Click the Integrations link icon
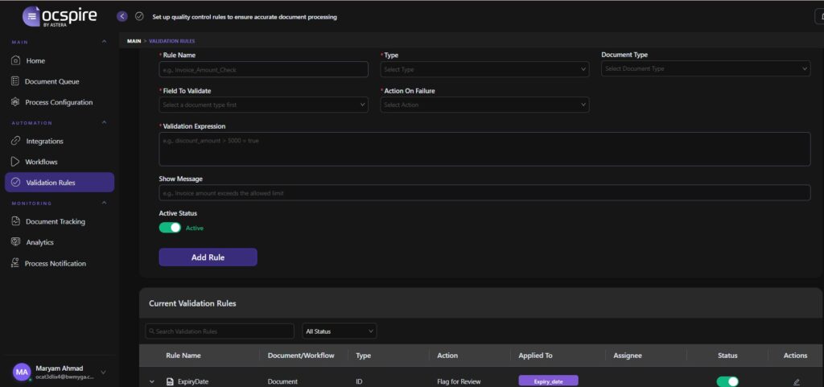 click(x=16, y=141)
